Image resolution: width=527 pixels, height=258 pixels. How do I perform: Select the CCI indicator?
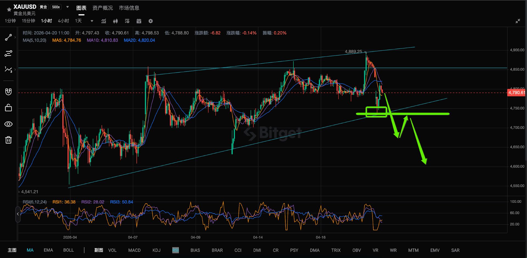click(x=238, y=250)
